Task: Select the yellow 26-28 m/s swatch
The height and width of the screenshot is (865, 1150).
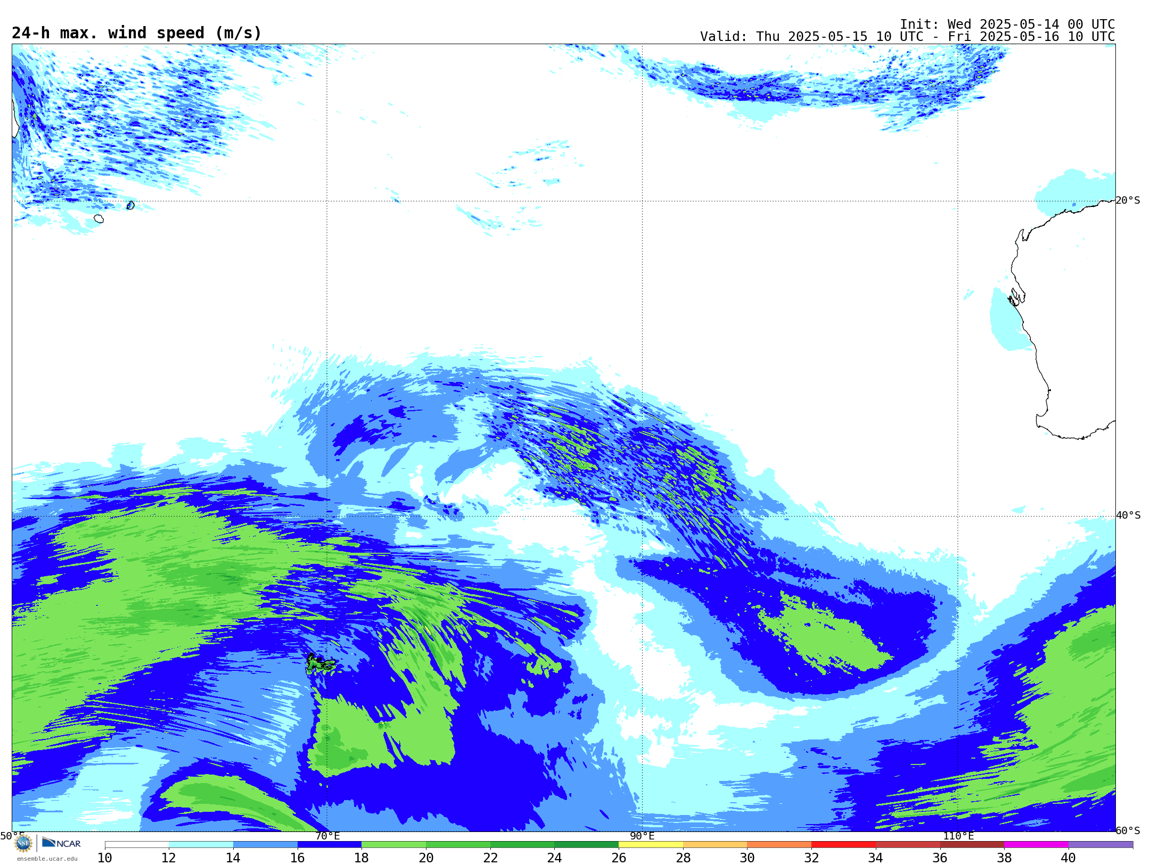Action: tap(651, 845)
